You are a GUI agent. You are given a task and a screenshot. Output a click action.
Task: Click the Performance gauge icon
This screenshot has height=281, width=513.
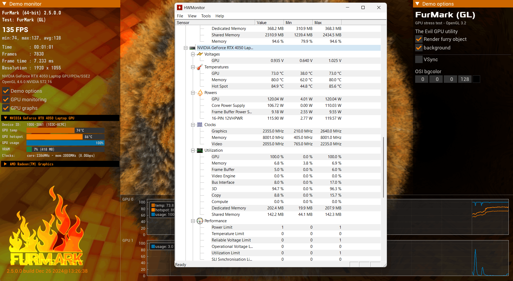[200, 221]
